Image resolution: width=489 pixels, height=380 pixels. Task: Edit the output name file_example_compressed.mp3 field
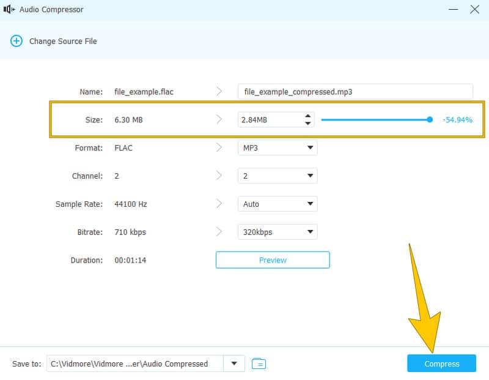click(355, 92)
